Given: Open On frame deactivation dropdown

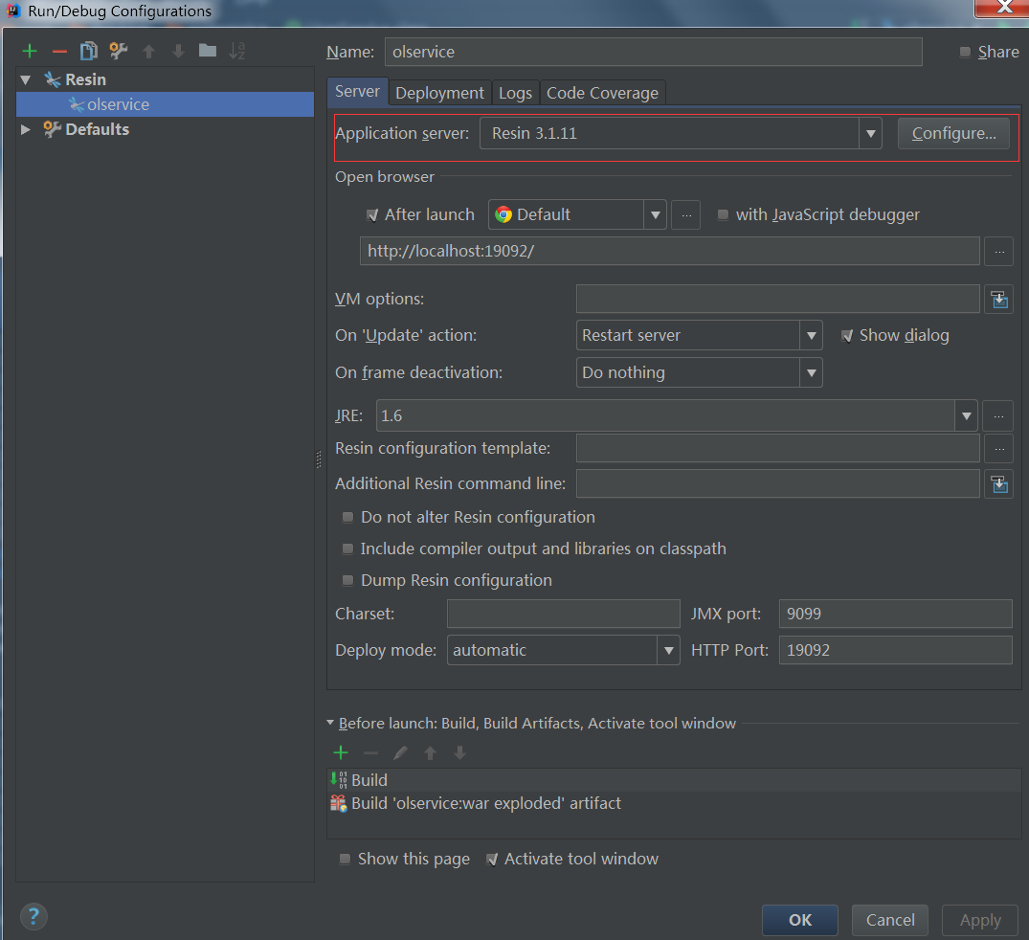Looking at the screenshot, I should coord(811,373).
